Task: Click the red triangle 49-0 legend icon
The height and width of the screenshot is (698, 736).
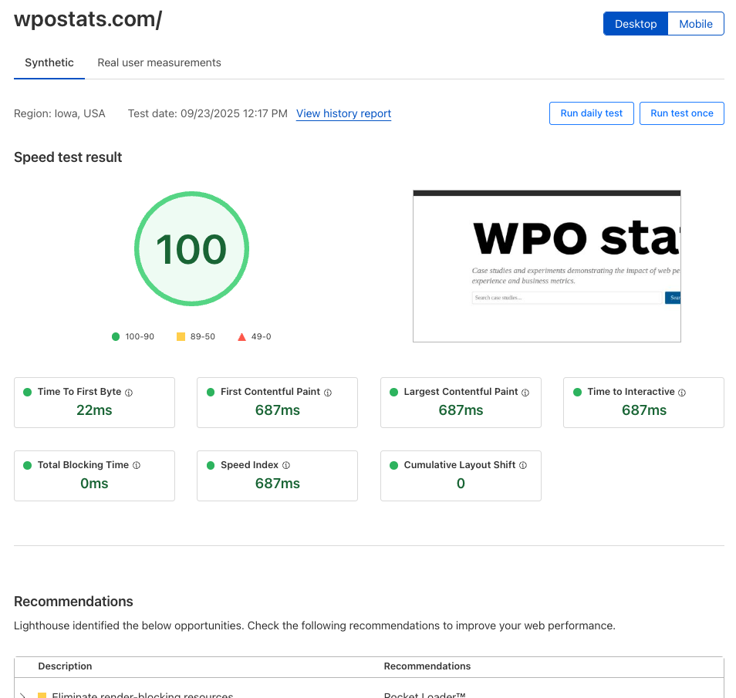Action: pyautogui.click(x=241, y=337)
